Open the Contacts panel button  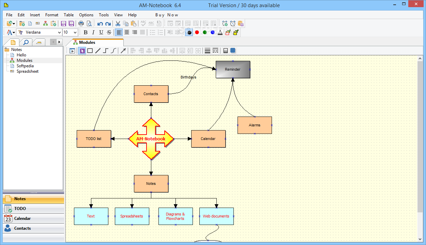click(33, 228)
